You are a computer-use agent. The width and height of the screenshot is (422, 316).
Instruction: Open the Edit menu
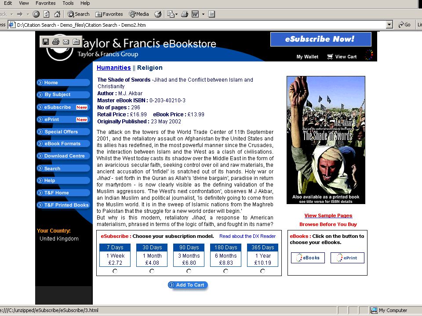point(8,3)
